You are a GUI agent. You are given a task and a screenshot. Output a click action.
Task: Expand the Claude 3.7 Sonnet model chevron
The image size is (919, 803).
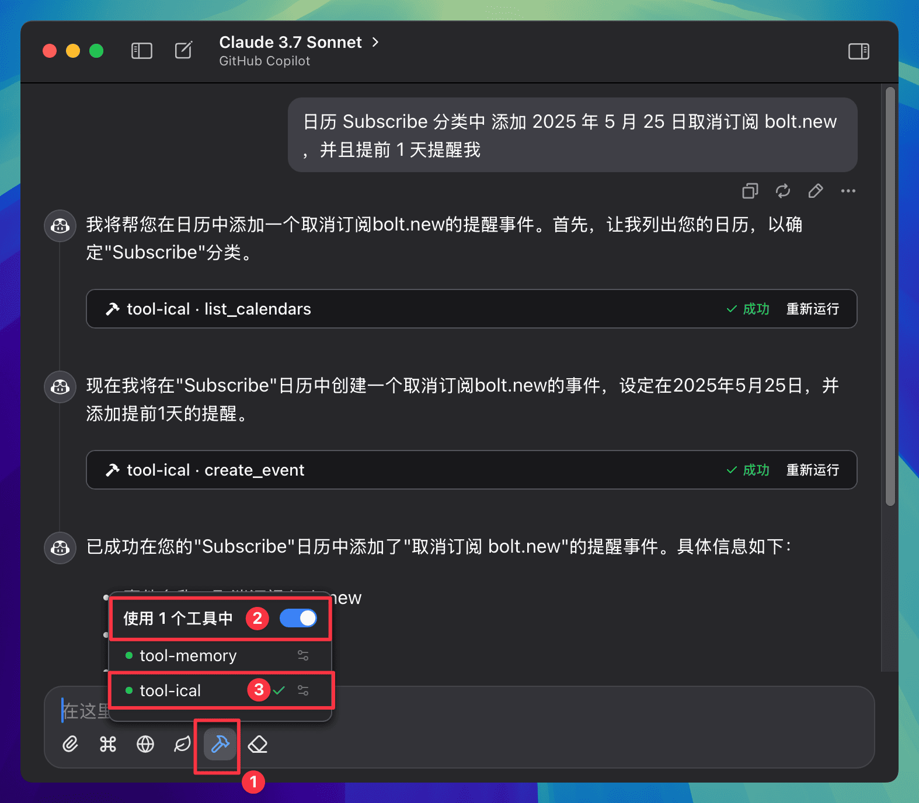375,42
